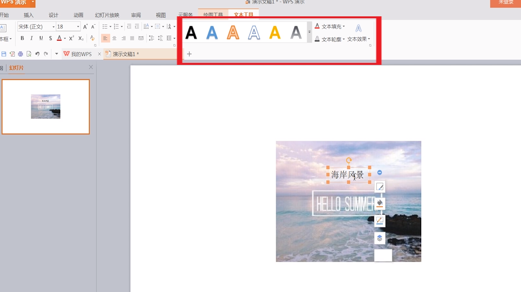Click the floating shape fill bucket icon

(379, 203)
